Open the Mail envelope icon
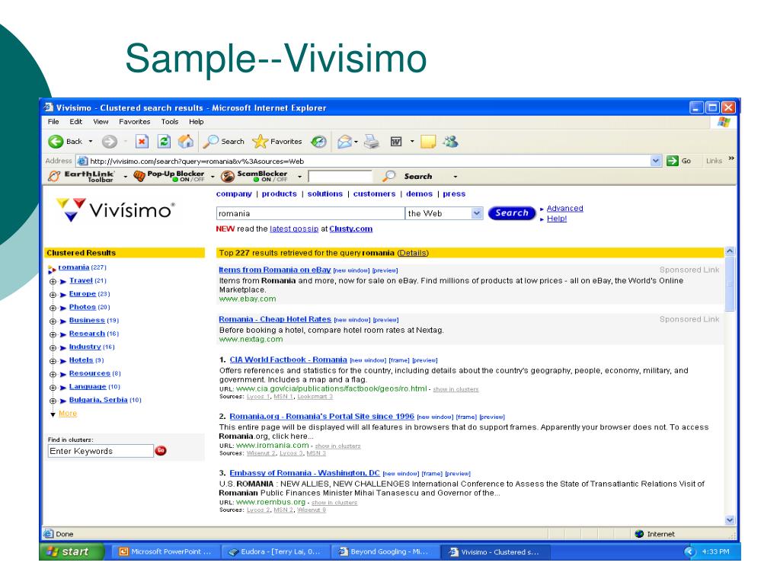The width and height of the screenshot is (780, 585). click(x=344, y=142)
